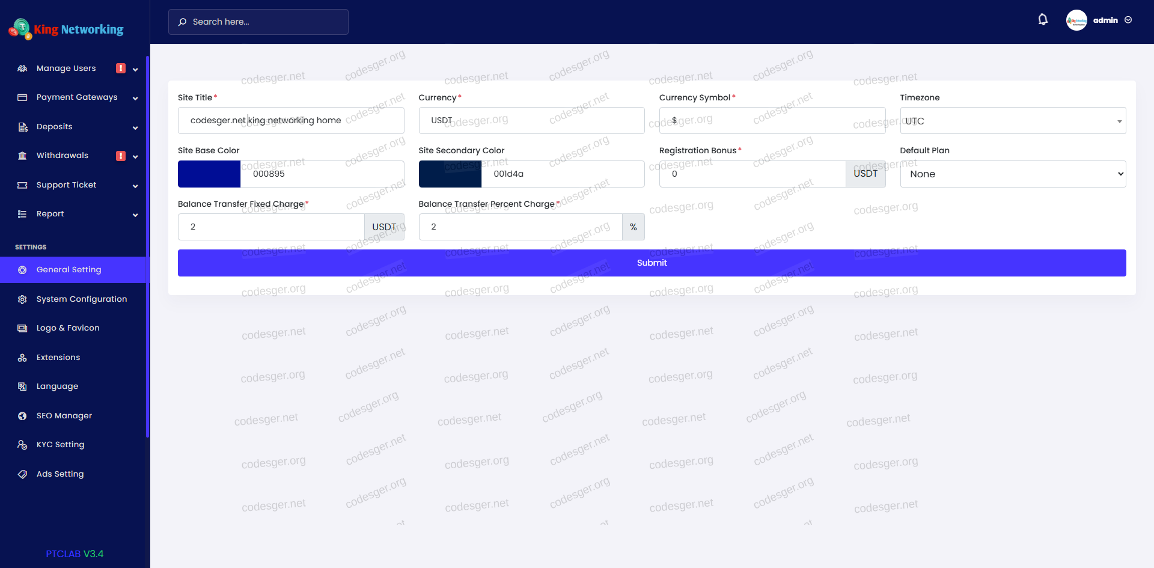Image resolution: width=1154 pixels, height=568 pixels.
Task: Expand the Deposits menu chevron
Action: pyautogui.click(x=135, y=127)
